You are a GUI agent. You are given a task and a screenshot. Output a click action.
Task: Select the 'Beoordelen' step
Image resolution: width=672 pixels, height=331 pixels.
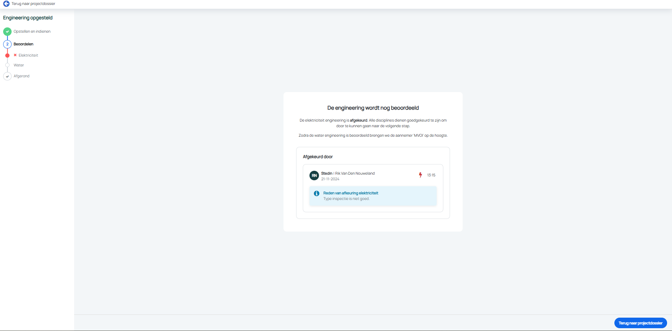pyautogui.click(x=24, y=44)
